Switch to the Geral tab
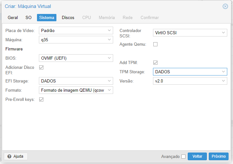233x164 pixels. [x=13, y=17]
